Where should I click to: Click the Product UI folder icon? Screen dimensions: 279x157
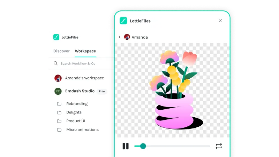(59, 121)
